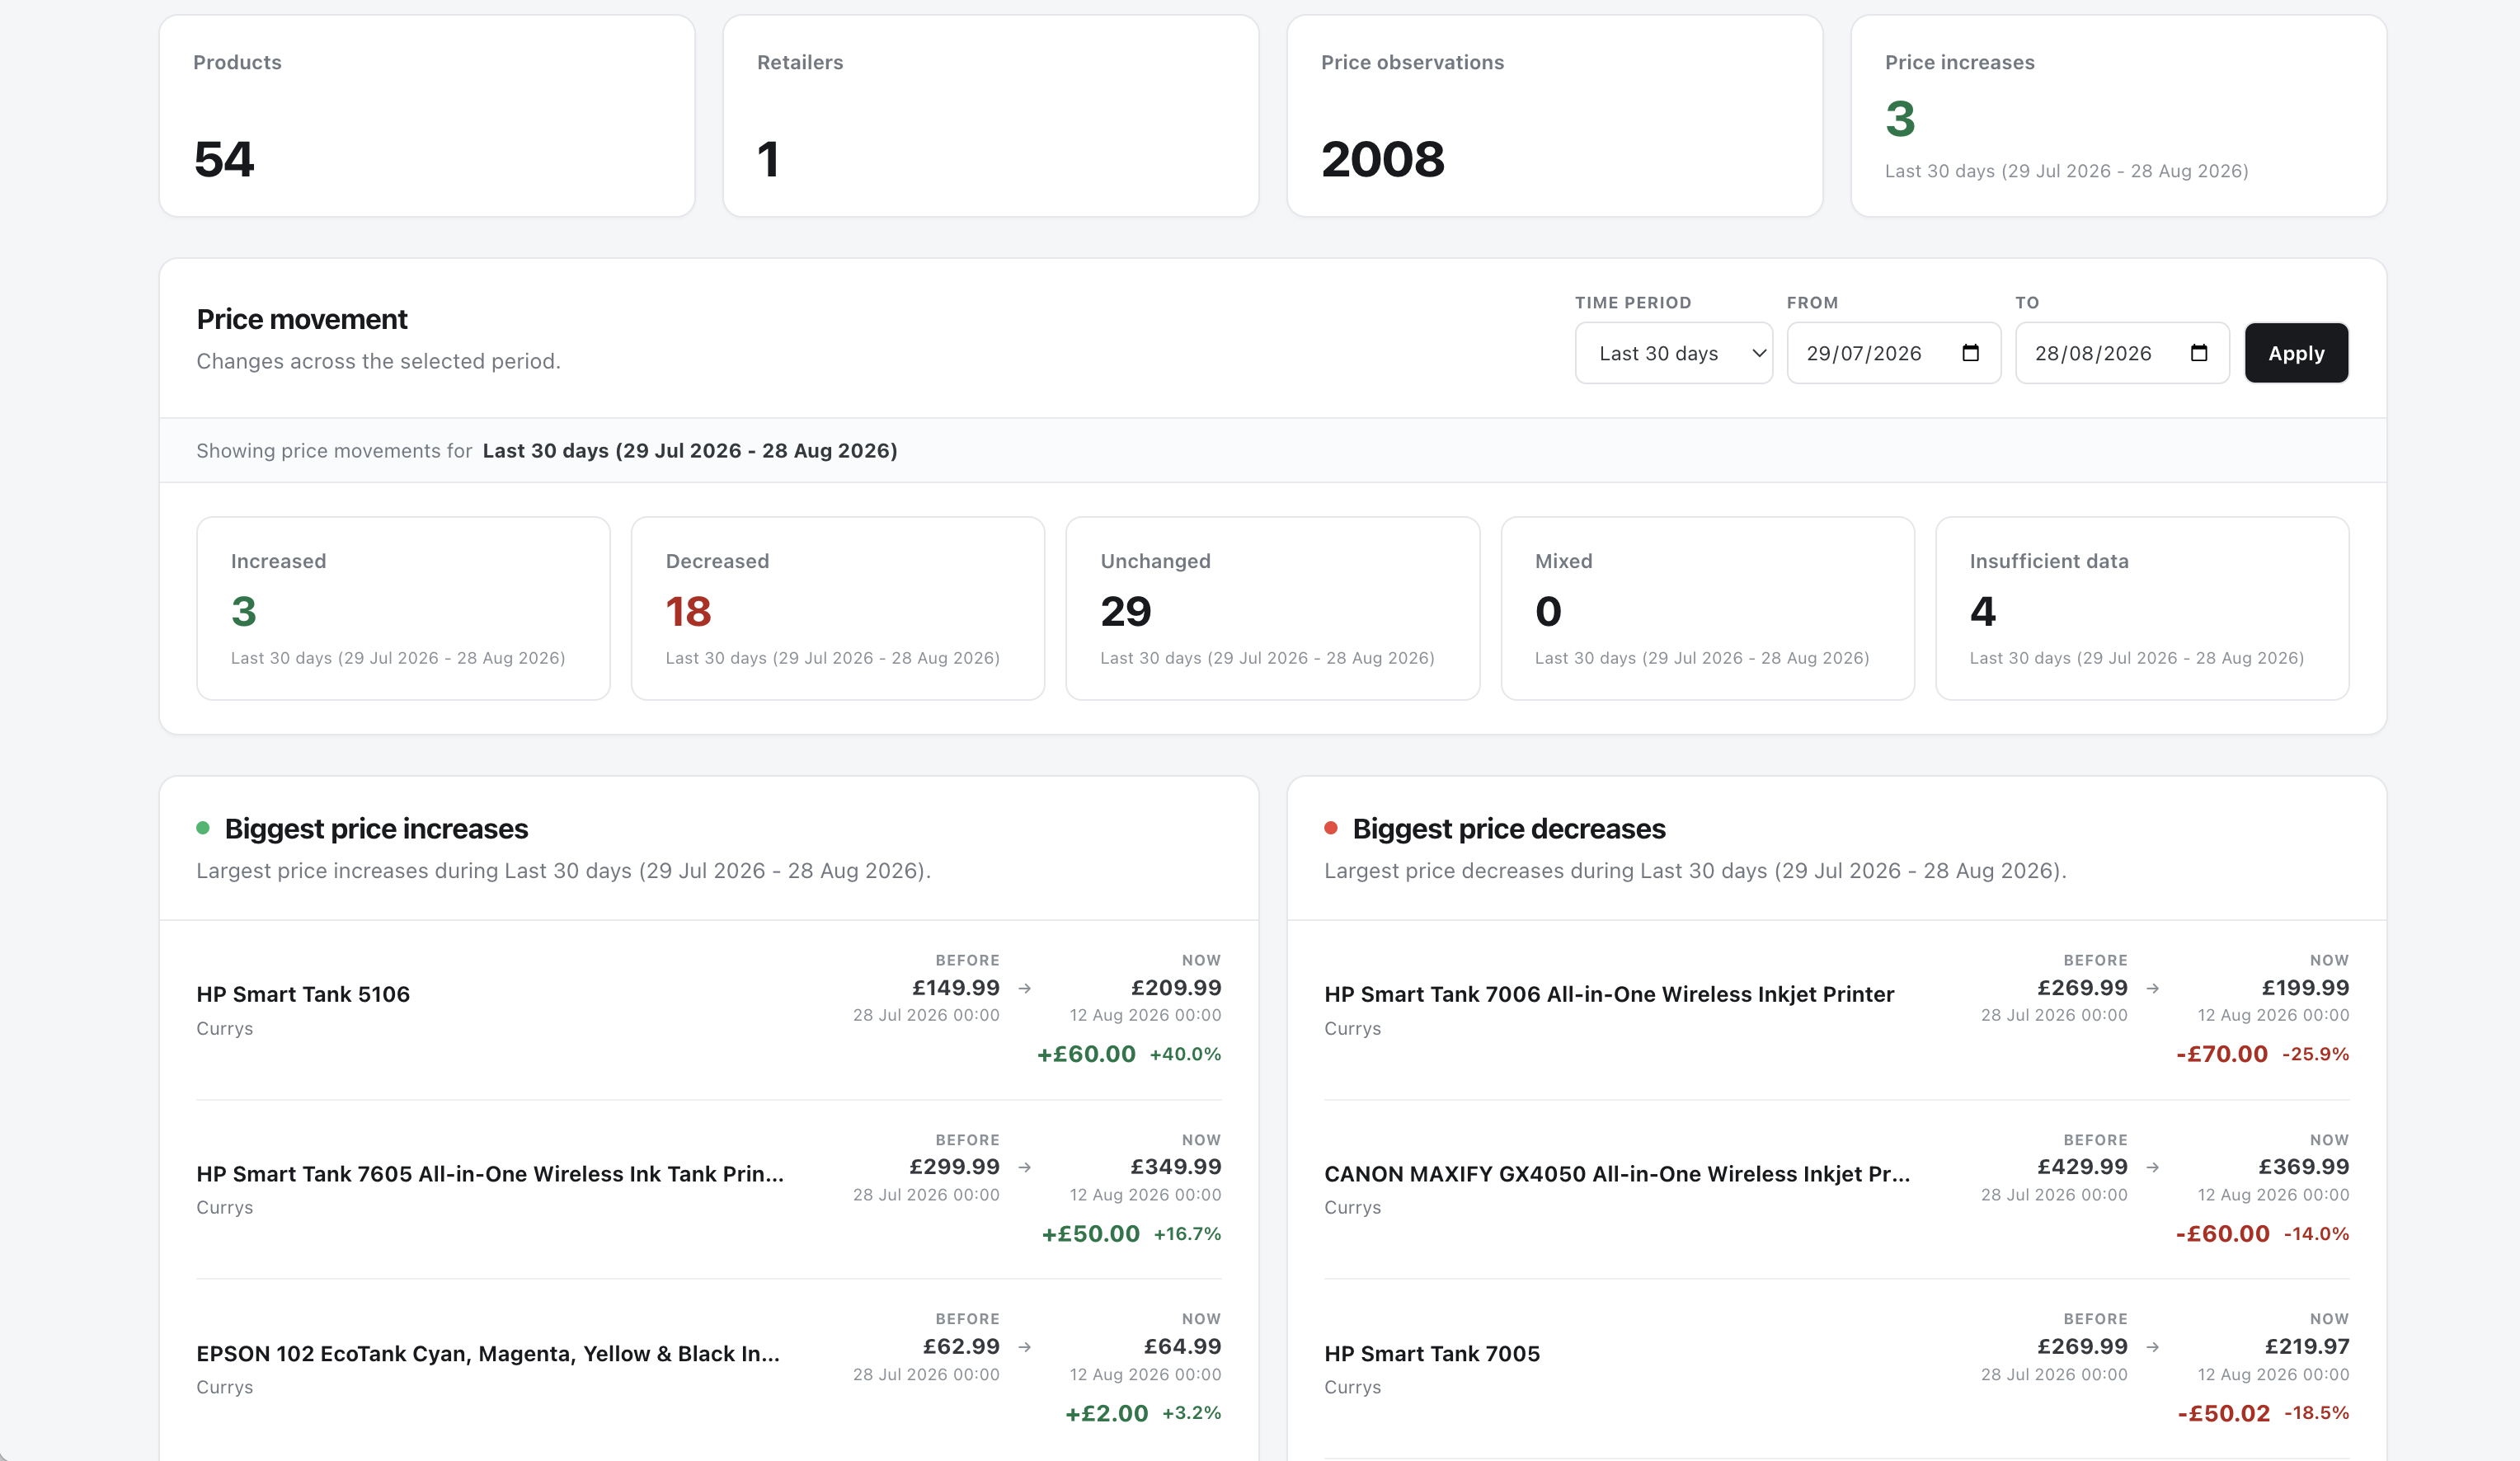Viewport: 2520px width, 1461px height.
Task: Click the -£50.02 price change value
Action: click(2224, 1413)
